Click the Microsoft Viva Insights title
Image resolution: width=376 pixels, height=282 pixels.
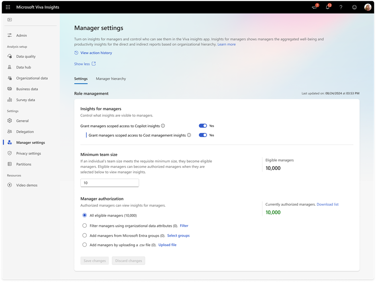pyautogui.click(x=38, y=7)
